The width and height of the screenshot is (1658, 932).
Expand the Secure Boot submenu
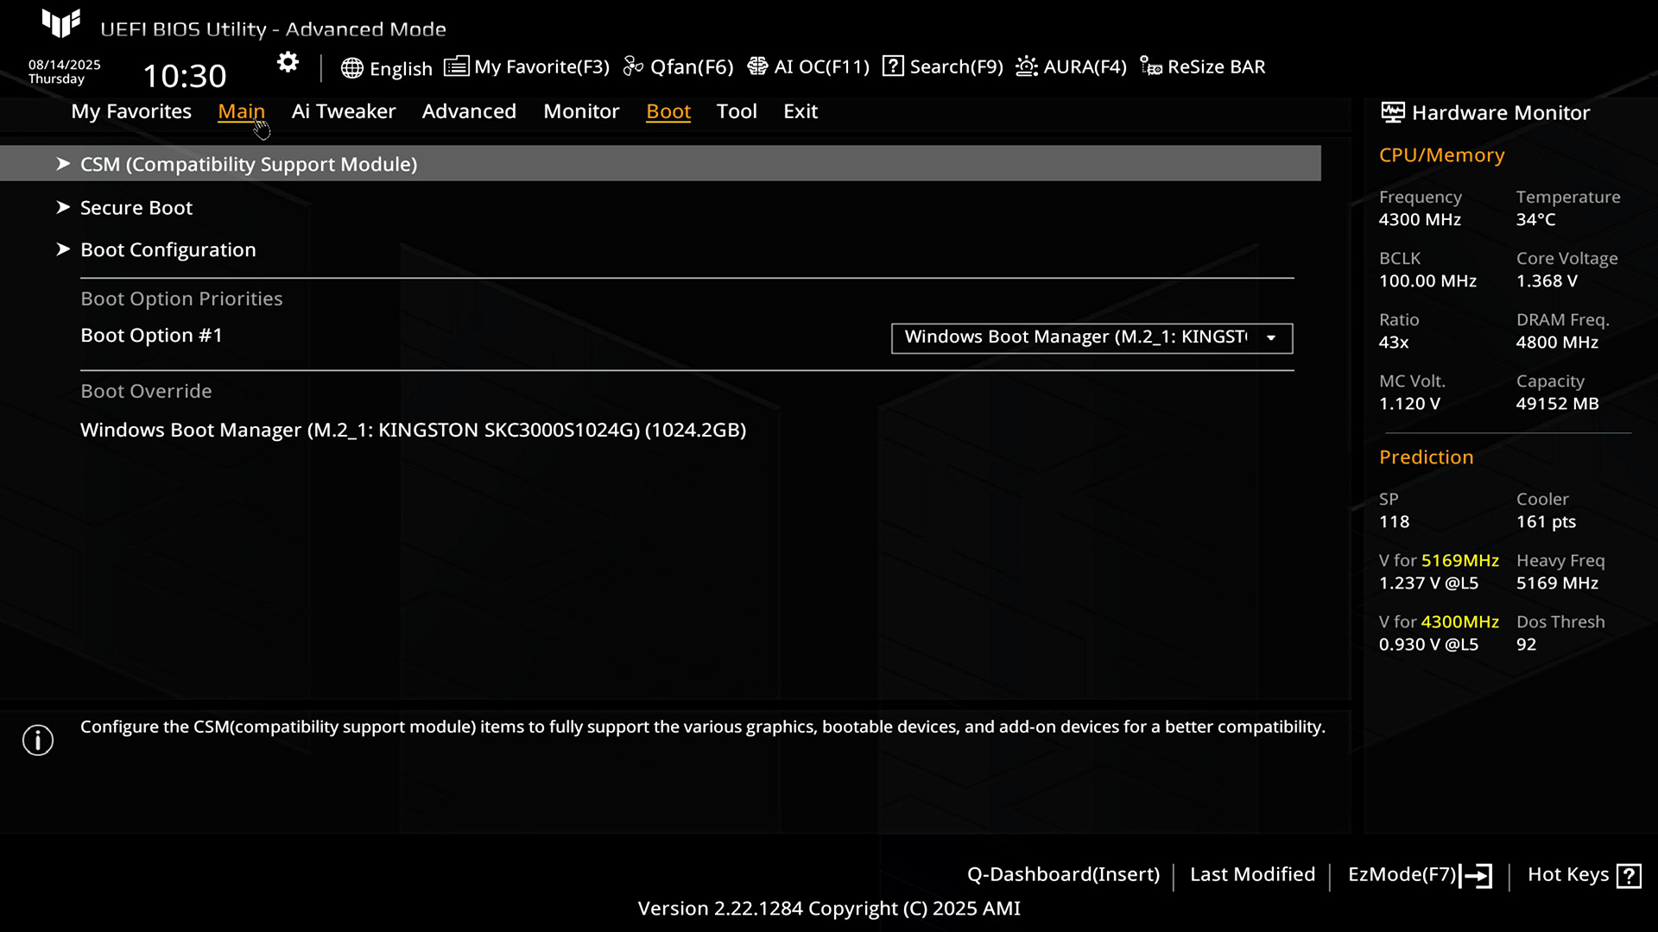pos(136,208)
